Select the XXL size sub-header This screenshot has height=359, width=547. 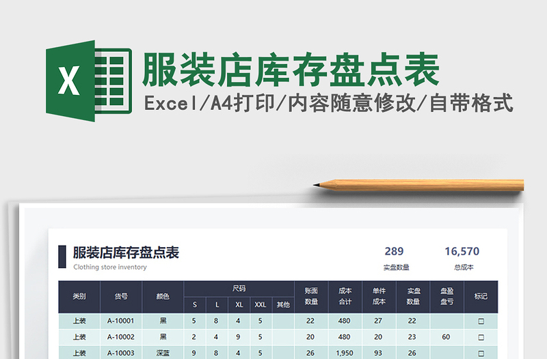click(x=261, y=304)
